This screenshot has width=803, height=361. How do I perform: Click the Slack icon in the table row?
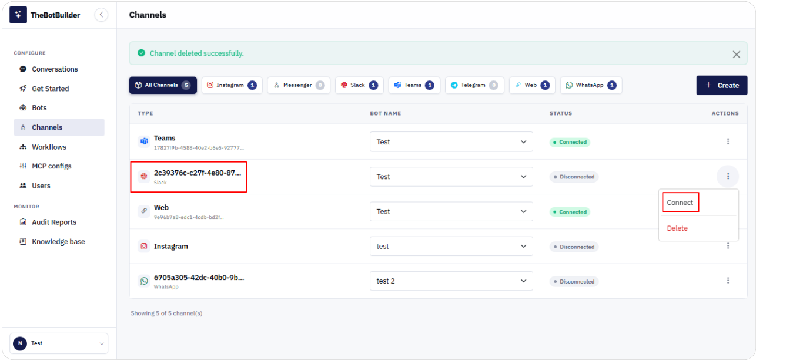pyautogui.click(x=144, y=177)
